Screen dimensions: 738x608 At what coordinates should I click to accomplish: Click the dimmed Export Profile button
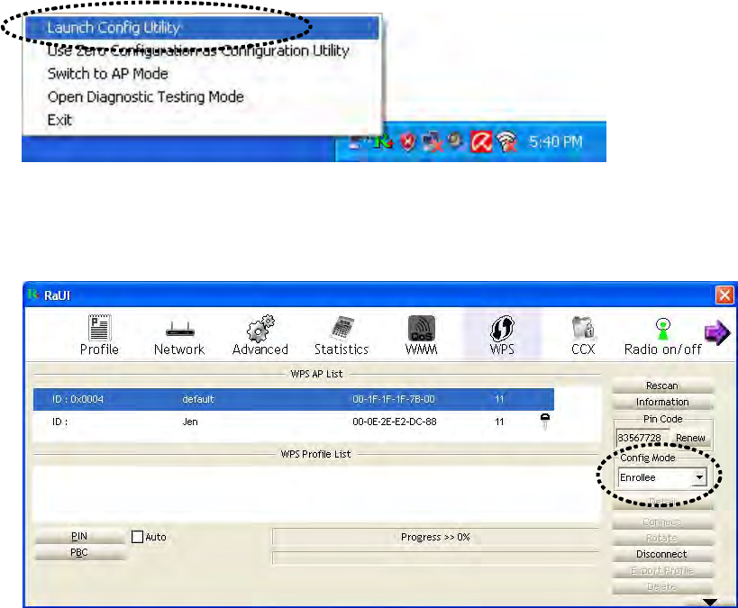tap(662, 570)
